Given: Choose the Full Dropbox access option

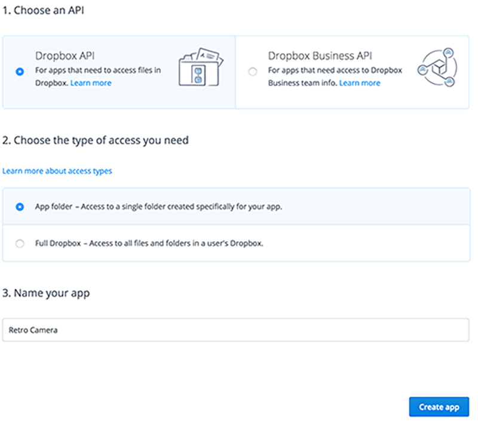Looking at the screenshot, I should click(19, 244).
